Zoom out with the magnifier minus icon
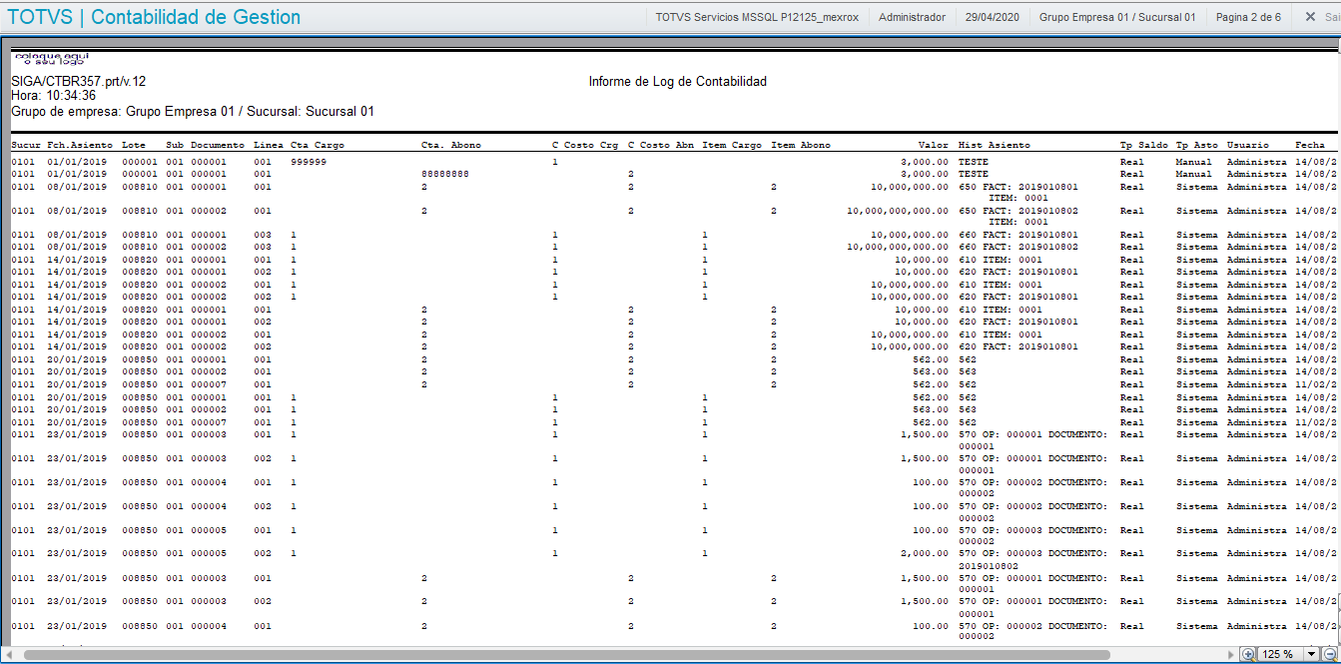The image size is (1341, 664). coord(1329,654)
